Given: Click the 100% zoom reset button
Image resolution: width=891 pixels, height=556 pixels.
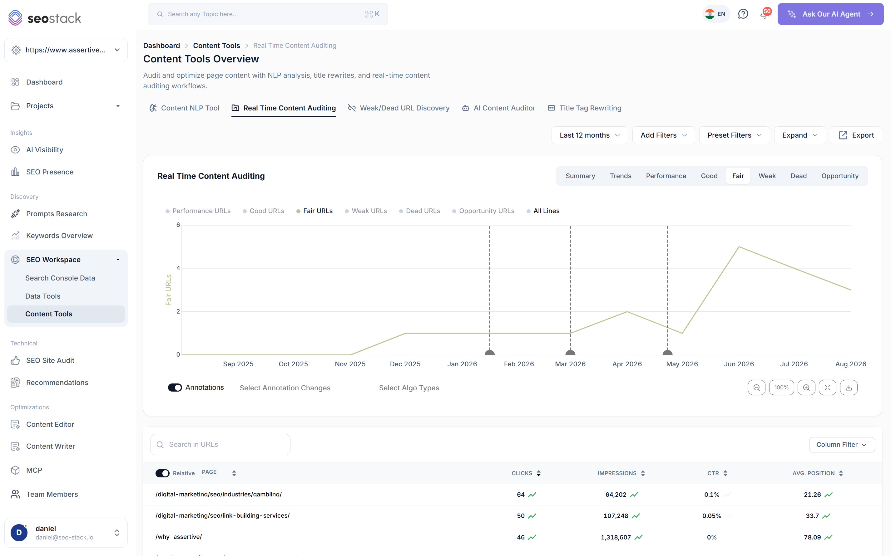Looking at the screenshot, I should [781, 388].
